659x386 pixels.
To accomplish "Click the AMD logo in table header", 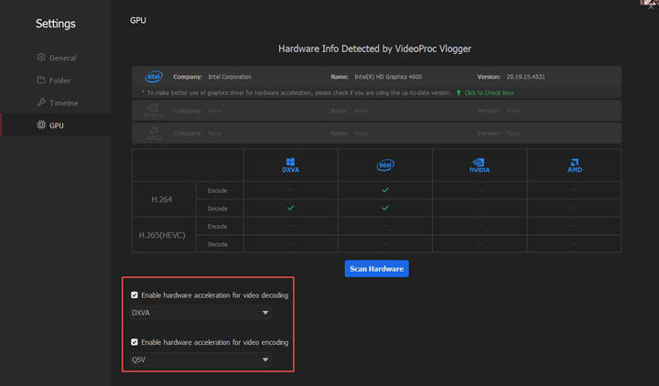I will click(x=574, y=166).
